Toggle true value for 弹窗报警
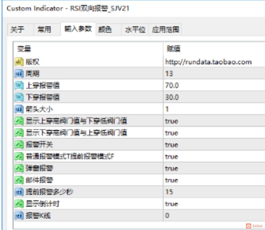 (171, 168)
